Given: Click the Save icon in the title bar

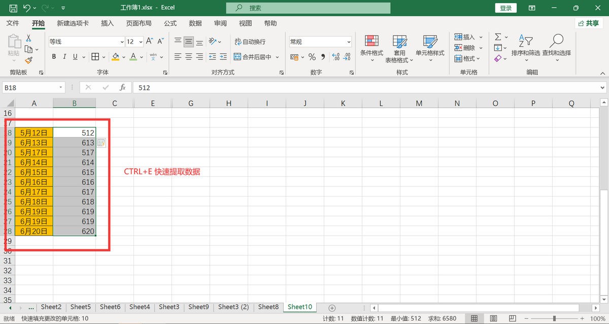Looking at the screenshot, I should coord(13,8).
